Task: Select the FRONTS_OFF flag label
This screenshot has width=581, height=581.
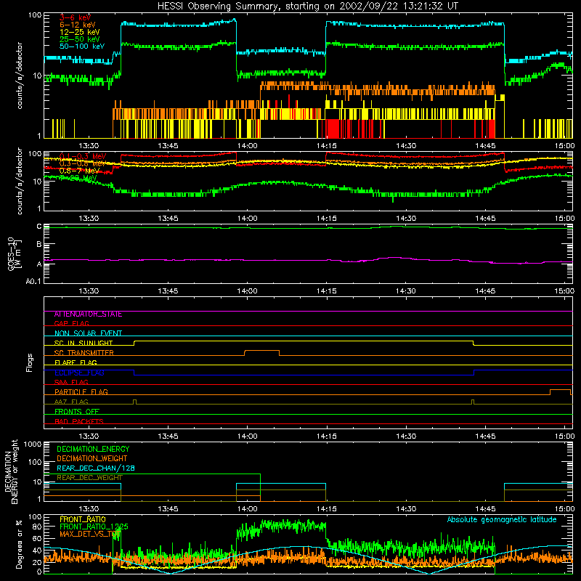Action: tap(77, 412)
